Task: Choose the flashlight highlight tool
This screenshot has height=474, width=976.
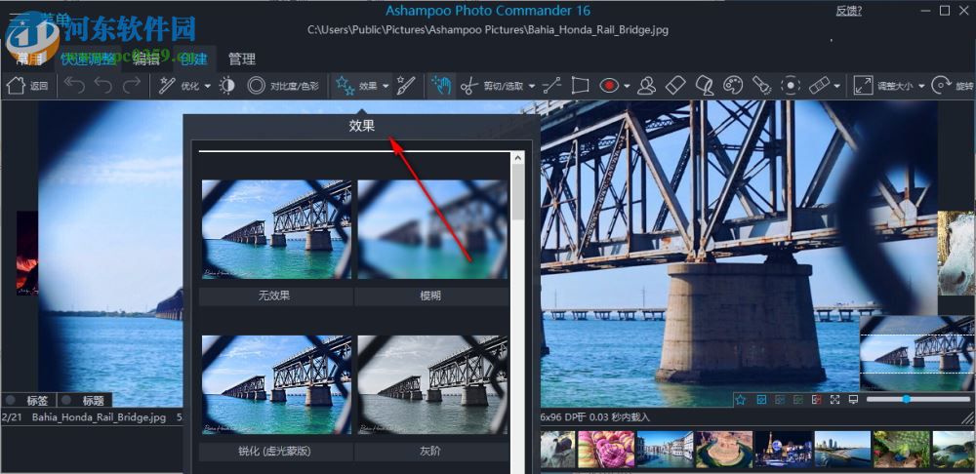Action: pyautogui.click(x=762, y=86)
